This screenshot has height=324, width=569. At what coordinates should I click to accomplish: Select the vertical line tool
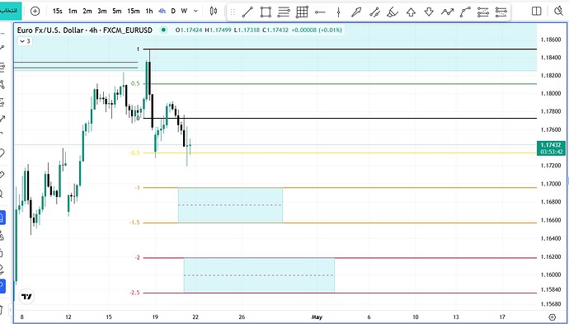338,12
